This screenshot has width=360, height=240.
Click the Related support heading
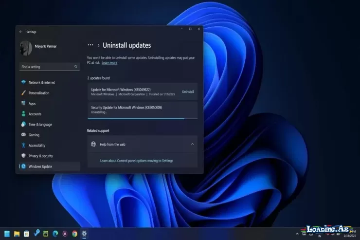point(98,130)
